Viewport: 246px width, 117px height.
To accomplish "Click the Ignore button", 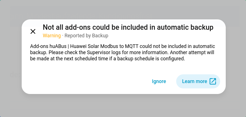I will (x=159, y=81).
